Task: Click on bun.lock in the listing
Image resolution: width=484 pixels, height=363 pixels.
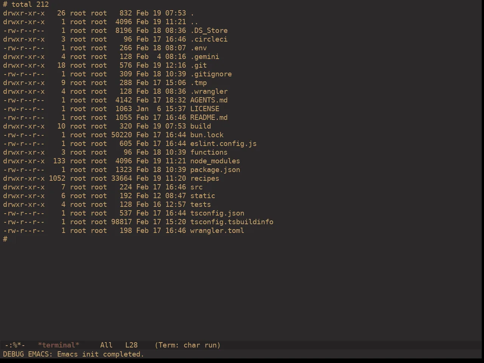Action: pyautogui.click(x=207, y=135)
